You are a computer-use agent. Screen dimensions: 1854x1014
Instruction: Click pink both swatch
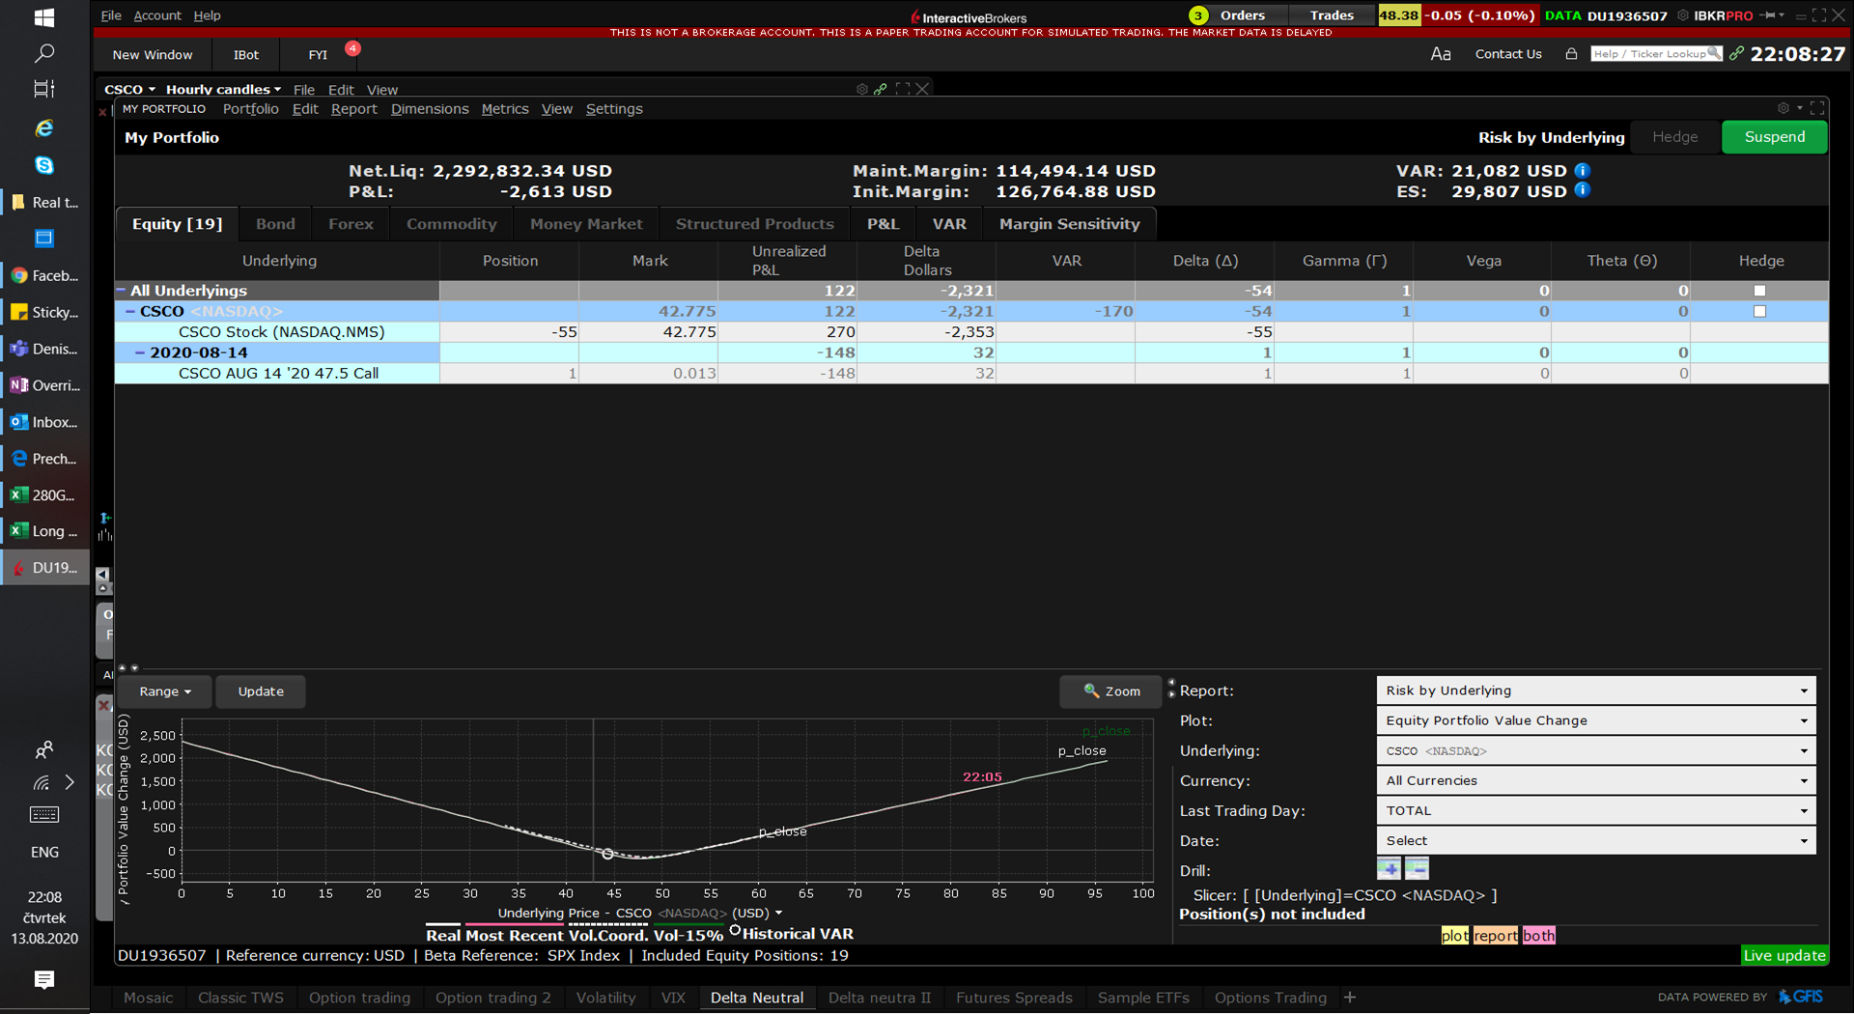click(x=1538, y=935)
